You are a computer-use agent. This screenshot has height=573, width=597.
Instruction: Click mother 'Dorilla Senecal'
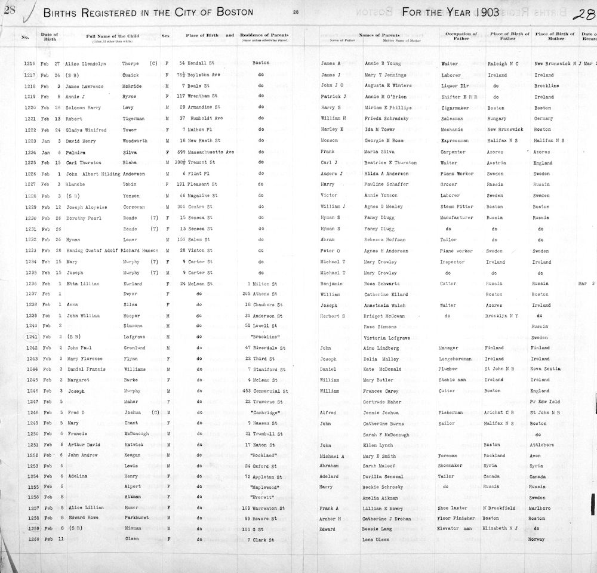tap(383, 477)
